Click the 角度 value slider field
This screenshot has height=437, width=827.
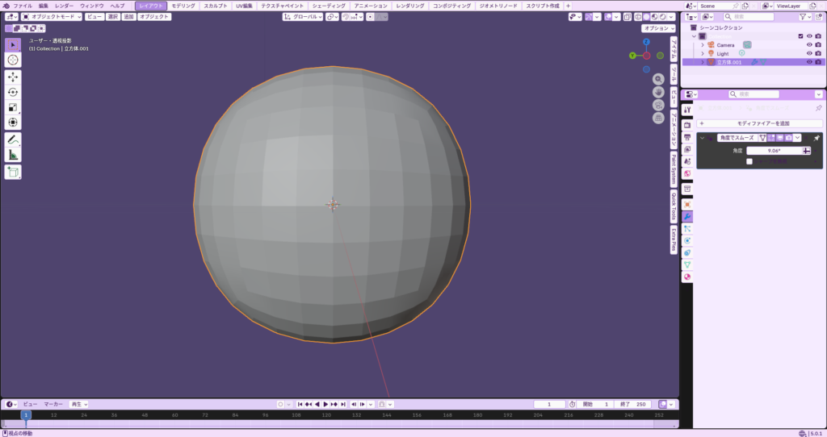click(774, 151)
